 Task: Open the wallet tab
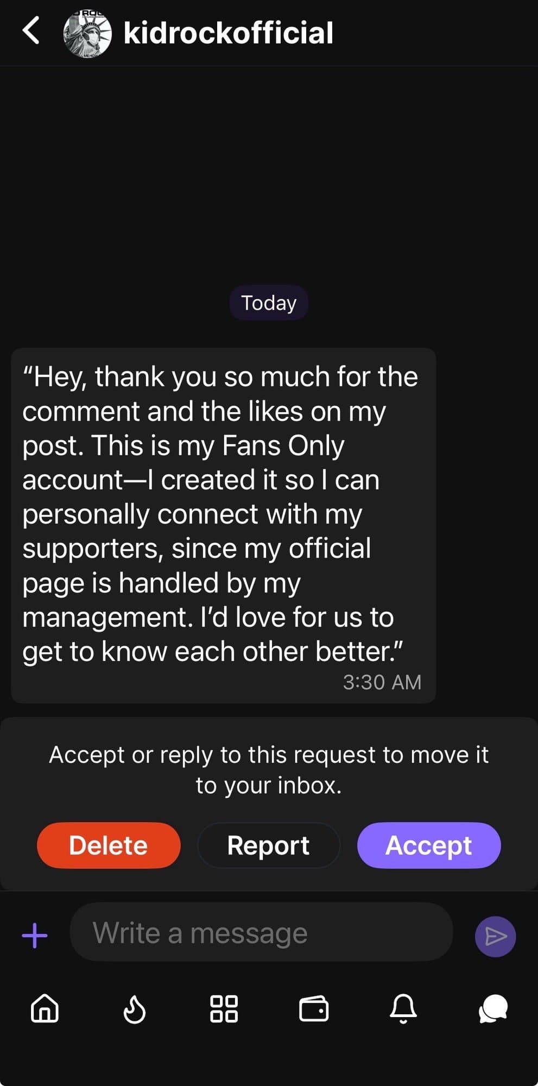(314, 1009)
